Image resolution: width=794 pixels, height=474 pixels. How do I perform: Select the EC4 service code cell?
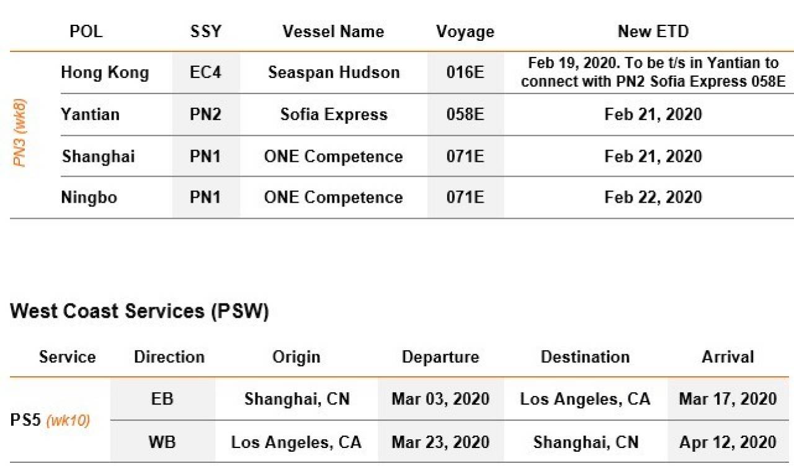[x=205, y=72]
